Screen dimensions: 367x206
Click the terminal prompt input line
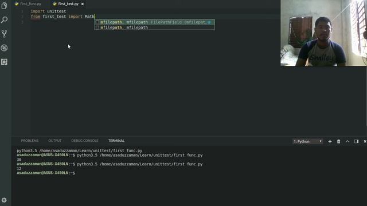46,173
